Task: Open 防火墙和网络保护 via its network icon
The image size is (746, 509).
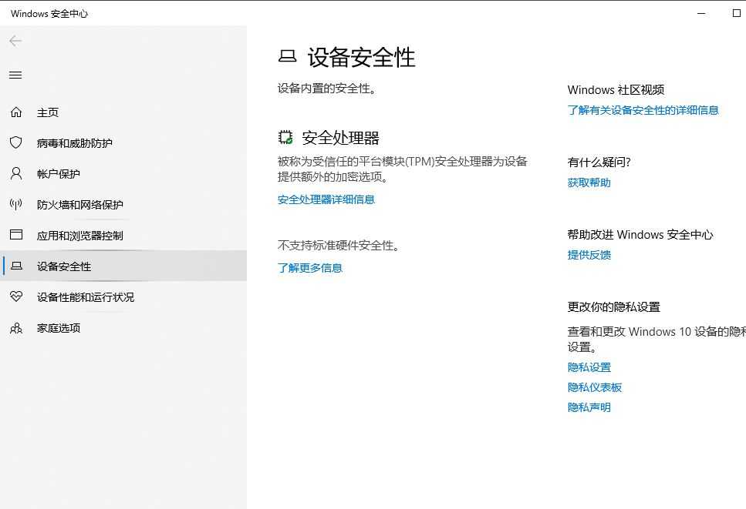Action: click(16, 204)
